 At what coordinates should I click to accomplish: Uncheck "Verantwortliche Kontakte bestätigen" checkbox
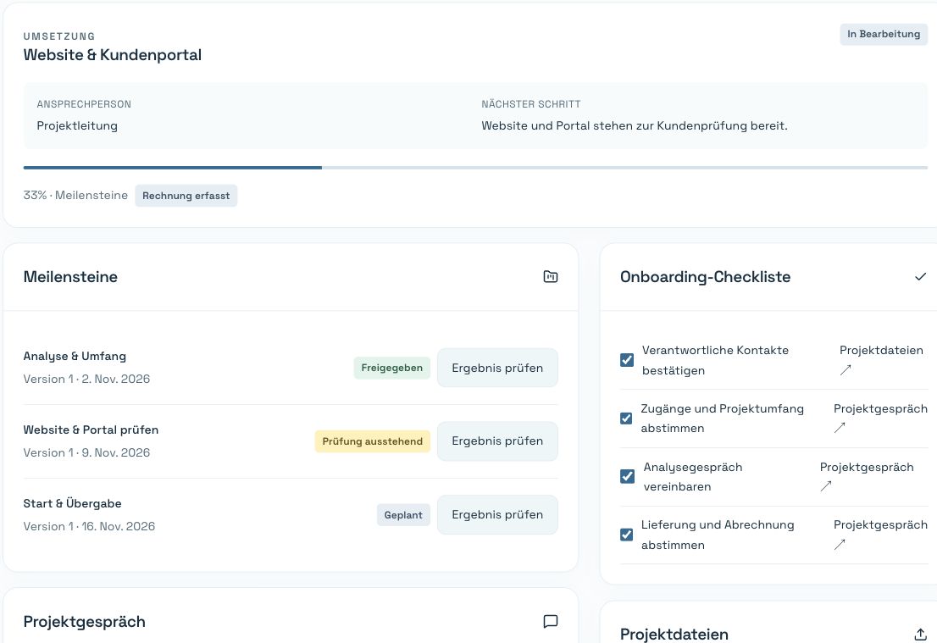coord(627,360)
